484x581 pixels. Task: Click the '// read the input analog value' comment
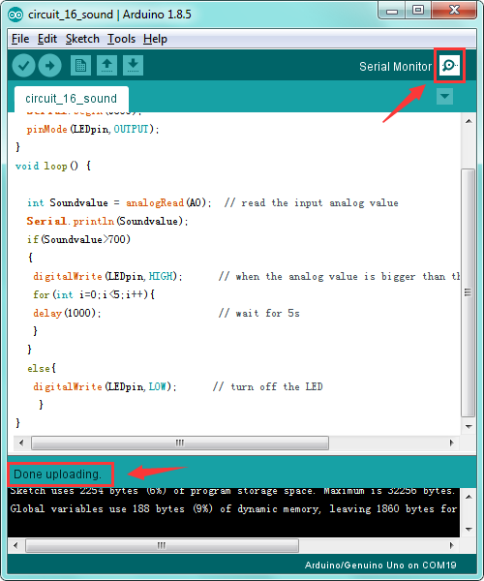pyautogui.click(x=312, y=202)
